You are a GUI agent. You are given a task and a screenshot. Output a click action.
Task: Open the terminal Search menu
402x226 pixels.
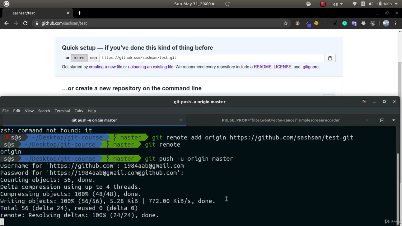[x=44, y=111]
